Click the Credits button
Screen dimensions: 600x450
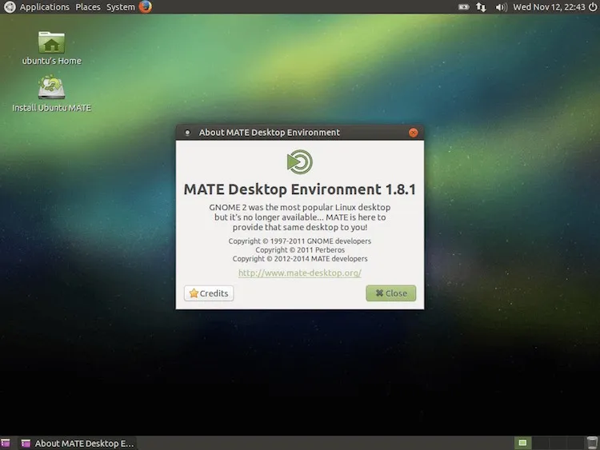pyautogui.click(x=209, y=293)
